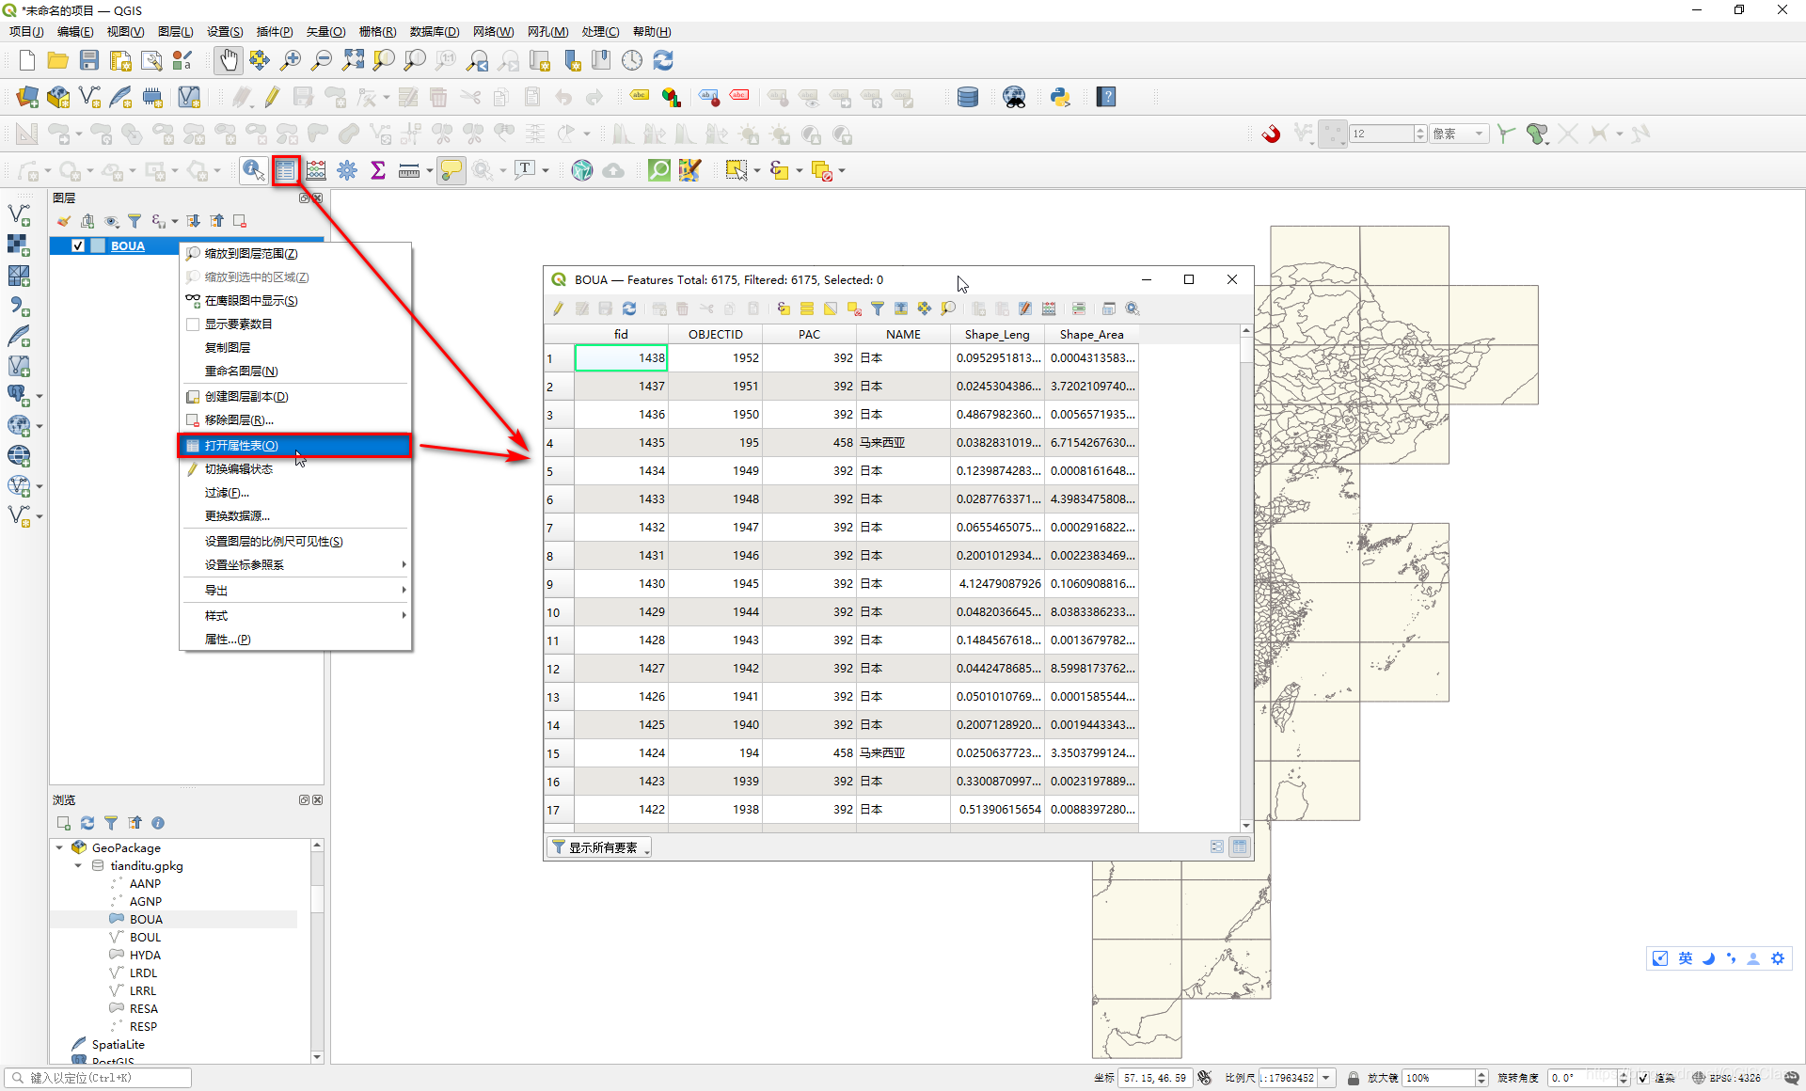Viewport: 1806px width, 1091px height.
Task: Click the NAME column header
Action: pos(903,334)
